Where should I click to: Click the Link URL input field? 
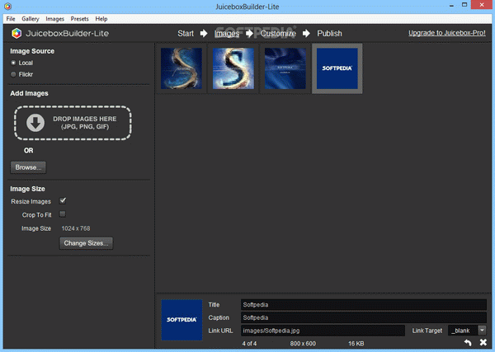click(323, 331)
